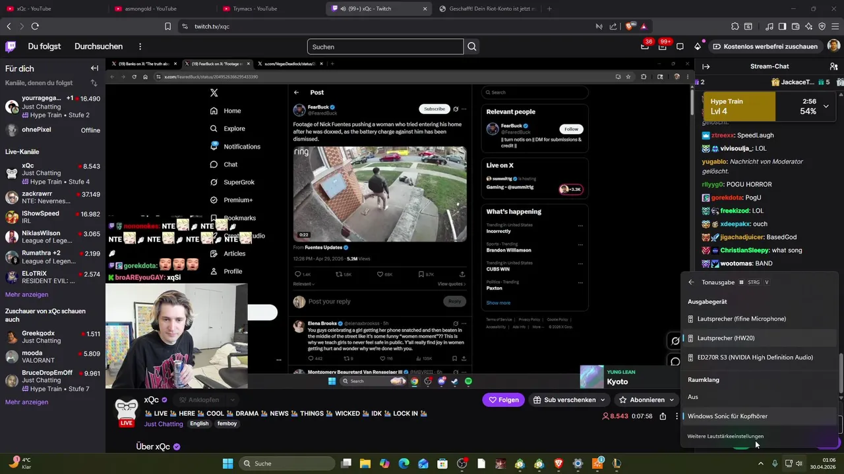Click Kostenlos werbefrei zuschauen button
The width and height of the screenshot is (844, 474).
(765, 47)
